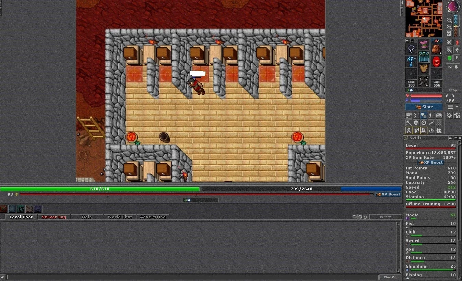The image size is (462, 281).
Task: Click the ignore list circle-slash button
Action: [x=360, y=217]
